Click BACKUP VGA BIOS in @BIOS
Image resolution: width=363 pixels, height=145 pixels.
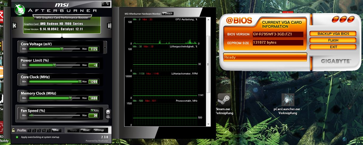(333, 34)
